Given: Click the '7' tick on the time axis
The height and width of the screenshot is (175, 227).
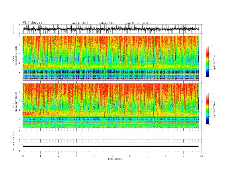Looking at the screenshot, I should coord(148,156).
